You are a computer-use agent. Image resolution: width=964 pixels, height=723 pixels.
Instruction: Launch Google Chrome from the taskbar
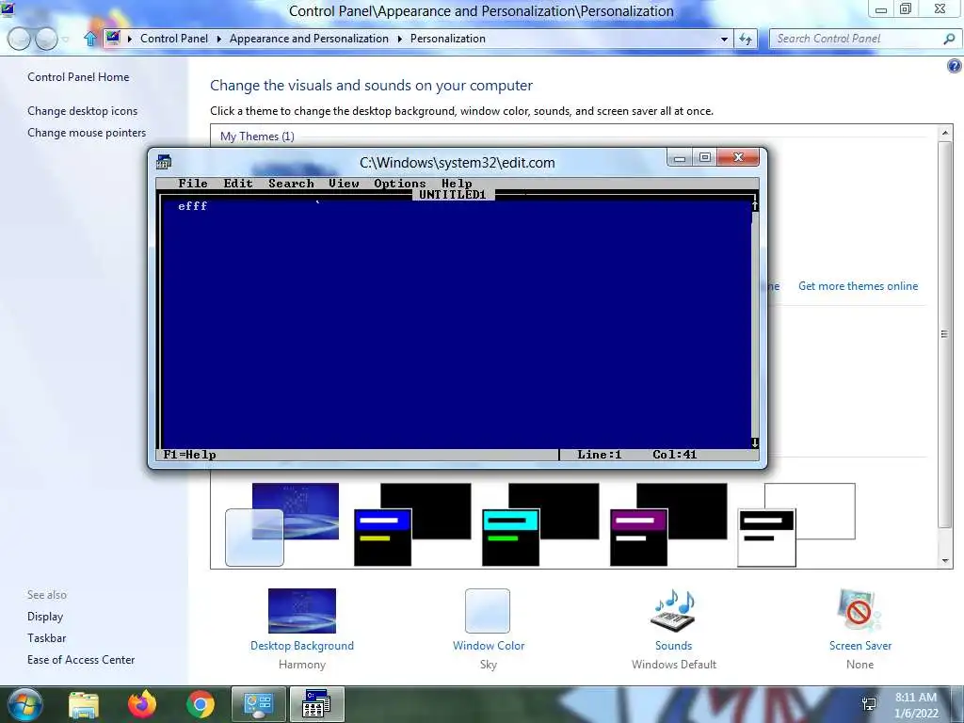coord(200,704)
